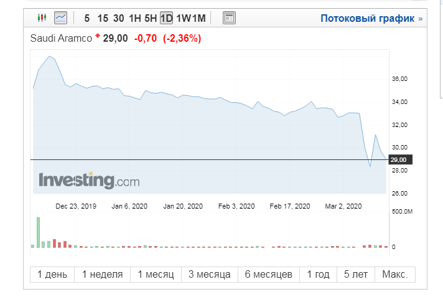Click the 26,00 price axis label
Image resolution: width=443 pixels, height=297 pixels.
point(399,194)
